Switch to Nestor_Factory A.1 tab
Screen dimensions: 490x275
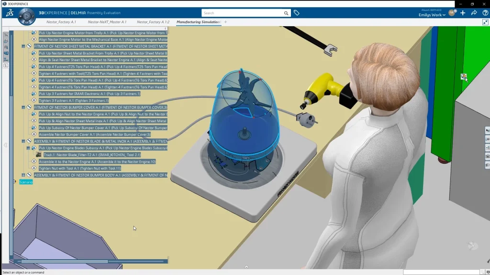tap(61, 22)
